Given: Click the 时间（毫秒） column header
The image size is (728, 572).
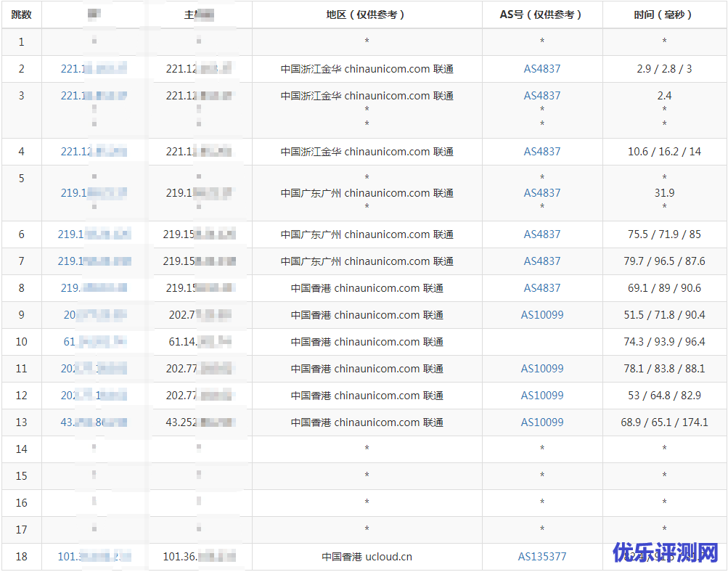Looking at the screenshot, I should pos(664,15).
